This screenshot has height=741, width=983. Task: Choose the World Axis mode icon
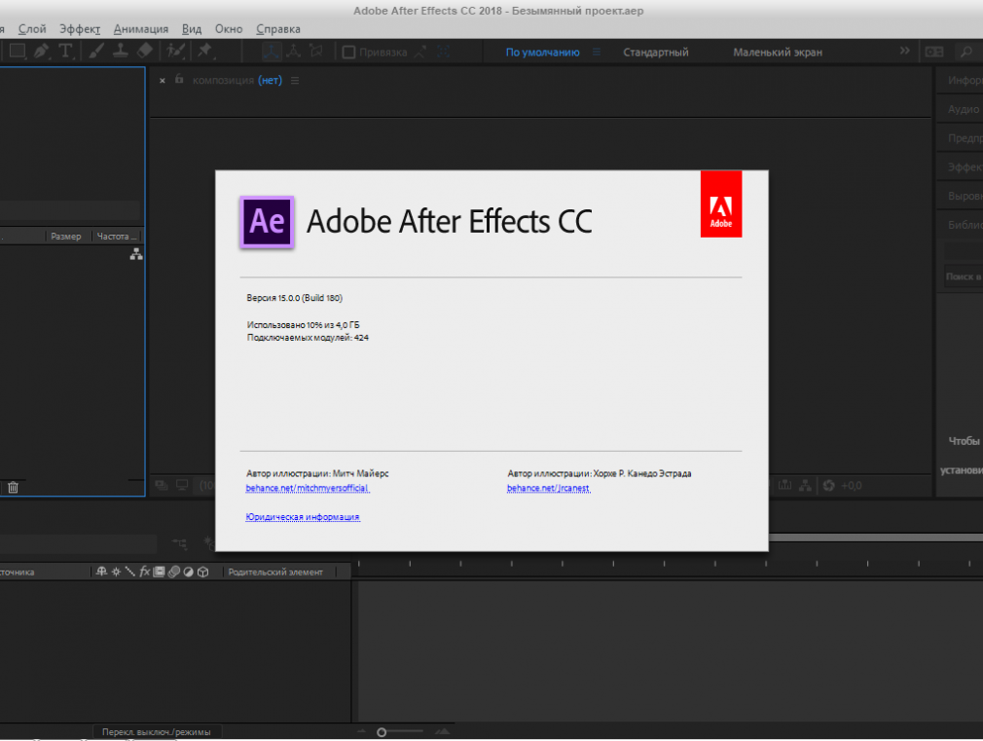pyautogui.click(x=293, y=52)
